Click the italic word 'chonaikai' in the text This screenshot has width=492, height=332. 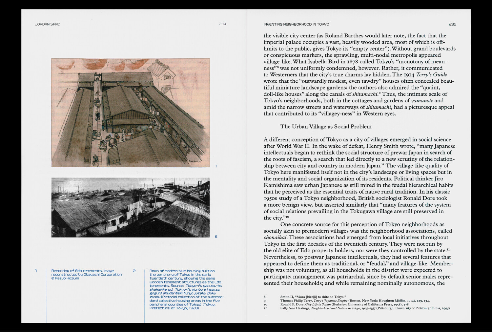[276, 238]
